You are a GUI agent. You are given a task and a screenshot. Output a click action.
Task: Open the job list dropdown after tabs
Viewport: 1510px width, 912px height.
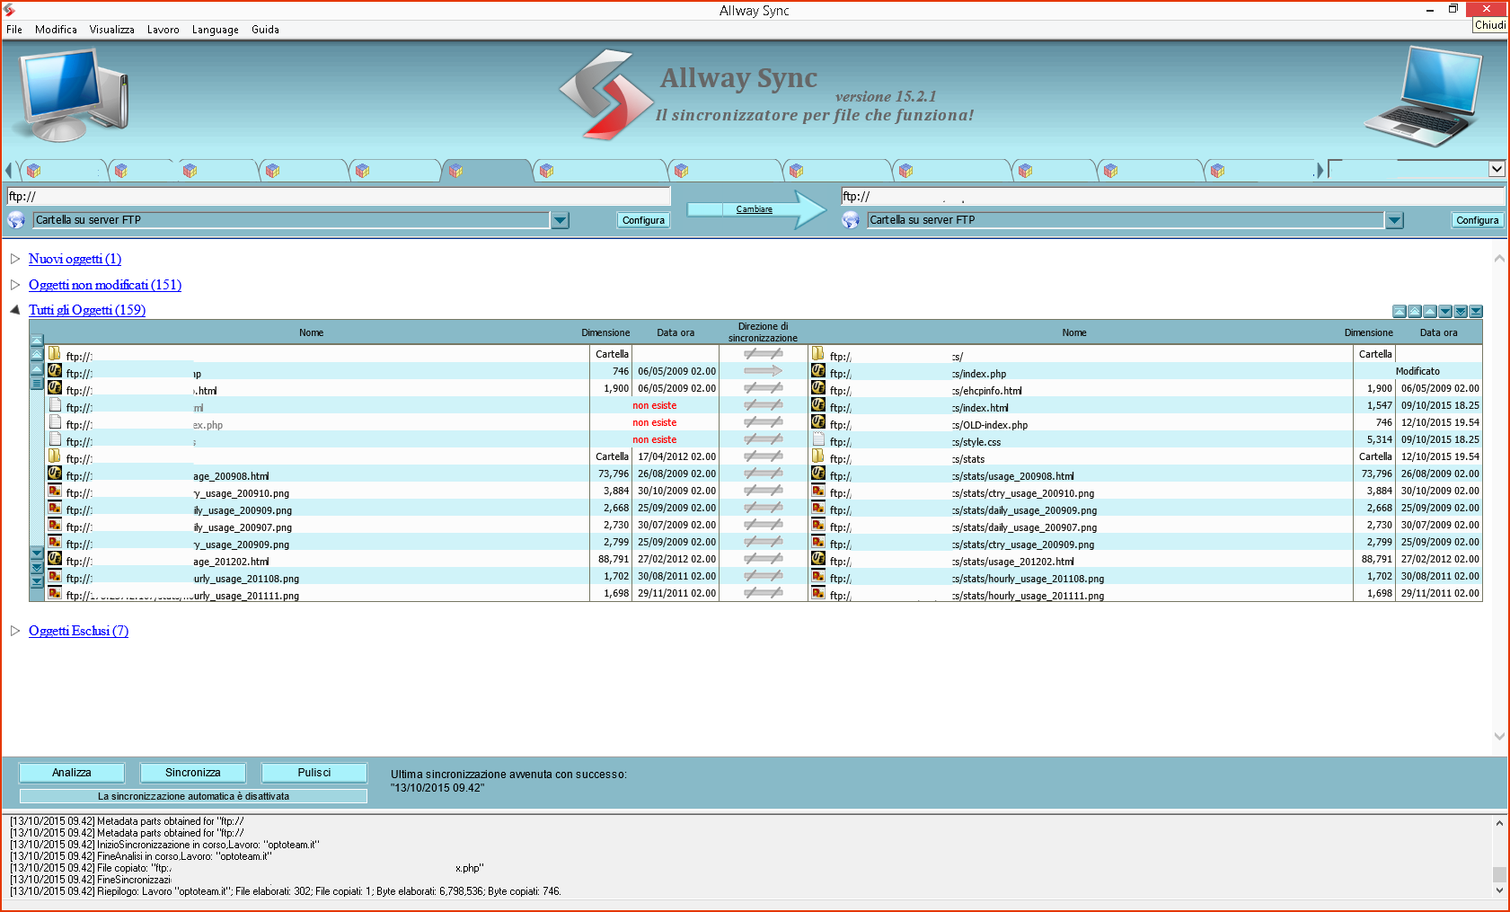pyautogui.click(x=1497, y=169)
